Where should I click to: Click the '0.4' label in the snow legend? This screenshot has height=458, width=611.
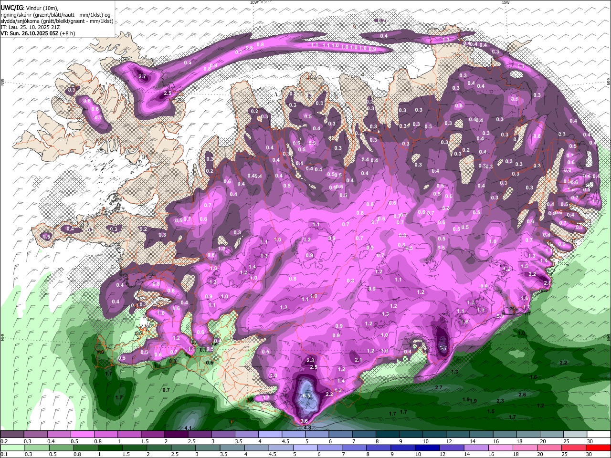[51, 442]
